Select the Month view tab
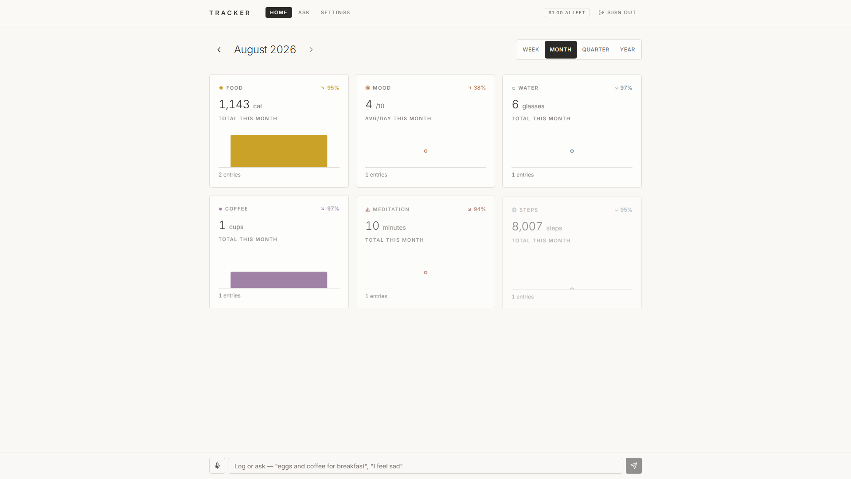851x479 pixels. pyautogui.click(x=561, y=50)
